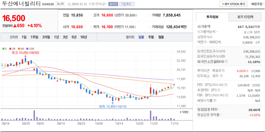Open the 시가총액순위 link
265x132 pixels.
206,31
